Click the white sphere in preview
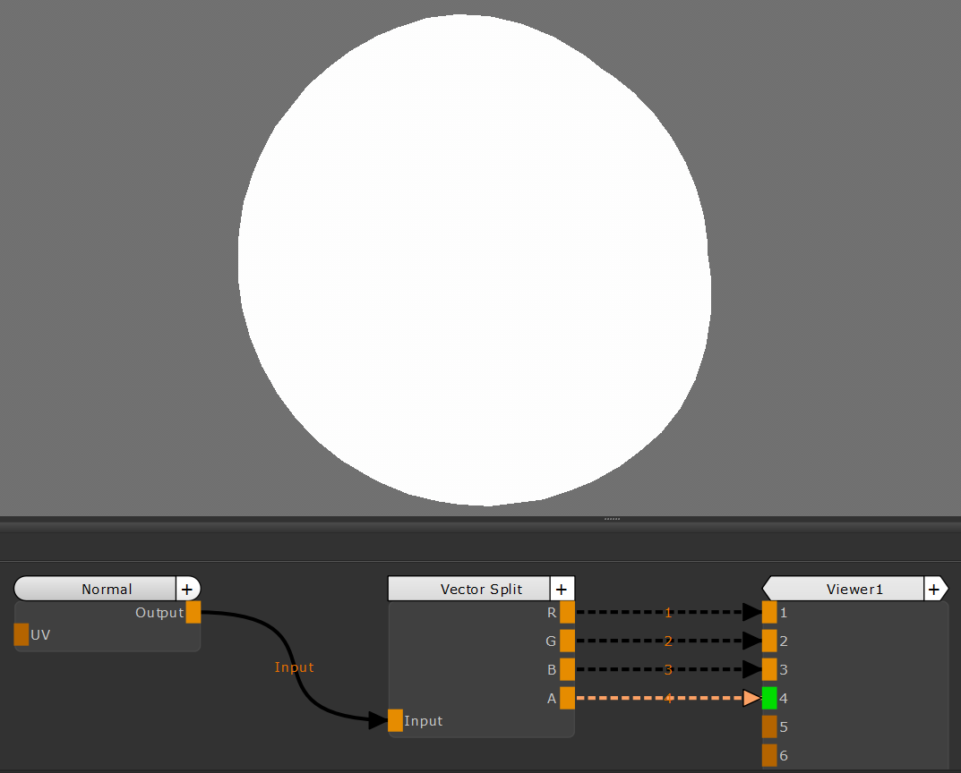The image size is (961, 773). (475, 259)
